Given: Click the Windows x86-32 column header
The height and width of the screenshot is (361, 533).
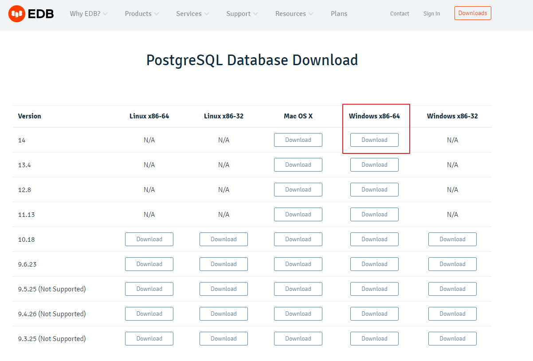Looking at the screenshot, I should coord(452,116).
